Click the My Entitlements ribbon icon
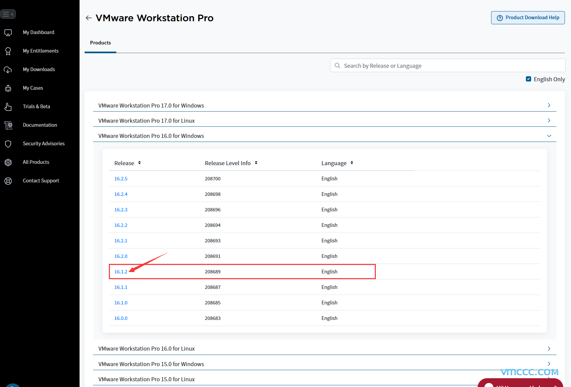This screenshot has height=387, width=571. [x=8, y=51]
